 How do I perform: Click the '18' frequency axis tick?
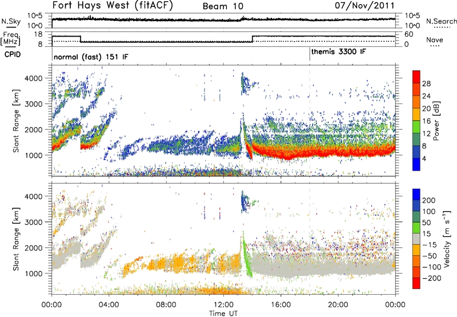(38, 34)
